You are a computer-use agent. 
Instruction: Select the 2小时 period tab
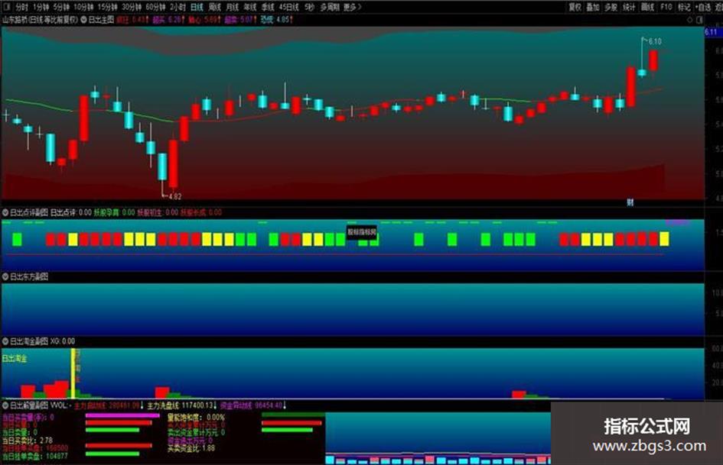tap(177, 7)
